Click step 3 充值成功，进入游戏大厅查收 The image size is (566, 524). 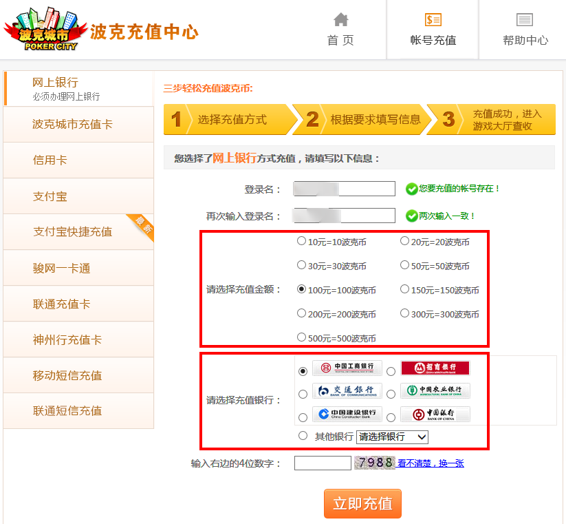coord(492,119)
